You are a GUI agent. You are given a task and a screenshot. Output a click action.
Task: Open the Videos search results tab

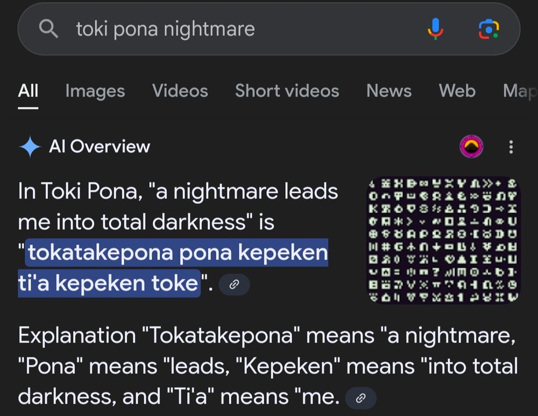click(180, 91)
